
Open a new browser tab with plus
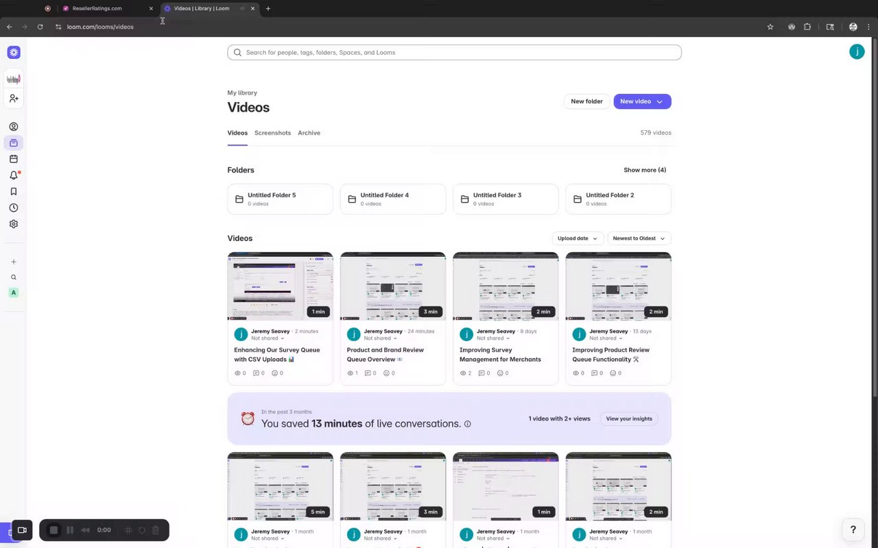coord(268,8)
